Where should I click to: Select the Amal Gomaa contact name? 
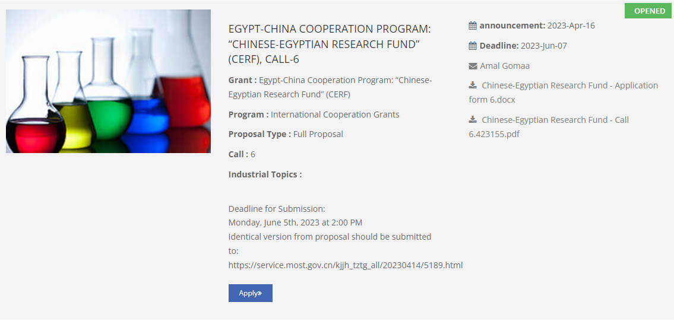pyautogui.click(x=505, y=66)
